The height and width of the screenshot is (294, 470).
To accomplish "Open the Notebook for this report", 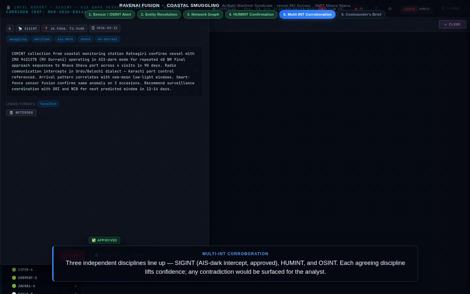I will click(x=21, y=113).
